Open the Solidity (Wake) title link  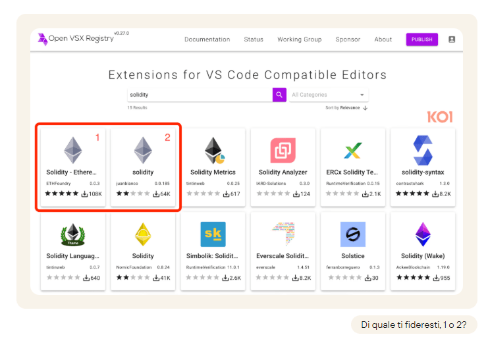(x=423, y=255)
